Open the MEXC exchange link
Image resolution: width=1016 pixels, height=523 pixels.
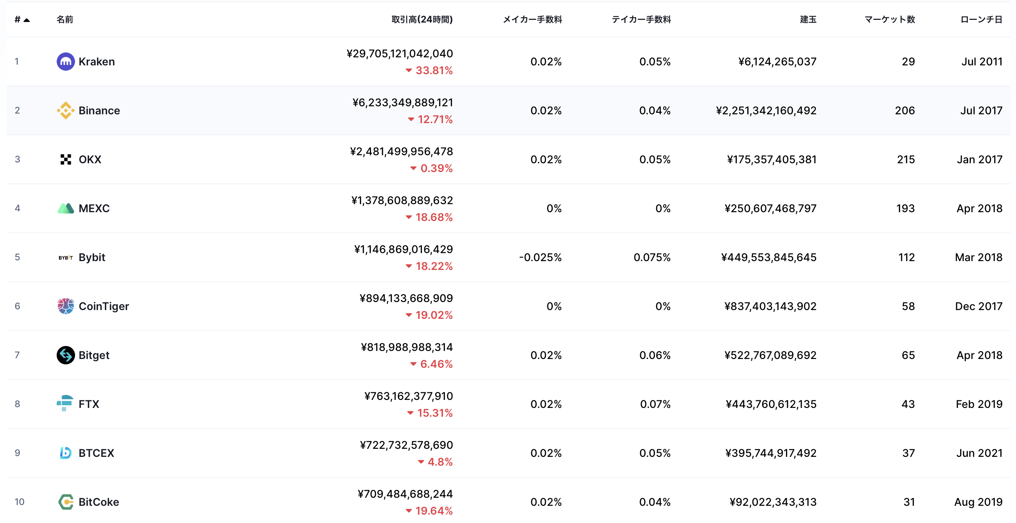(94, 208)
